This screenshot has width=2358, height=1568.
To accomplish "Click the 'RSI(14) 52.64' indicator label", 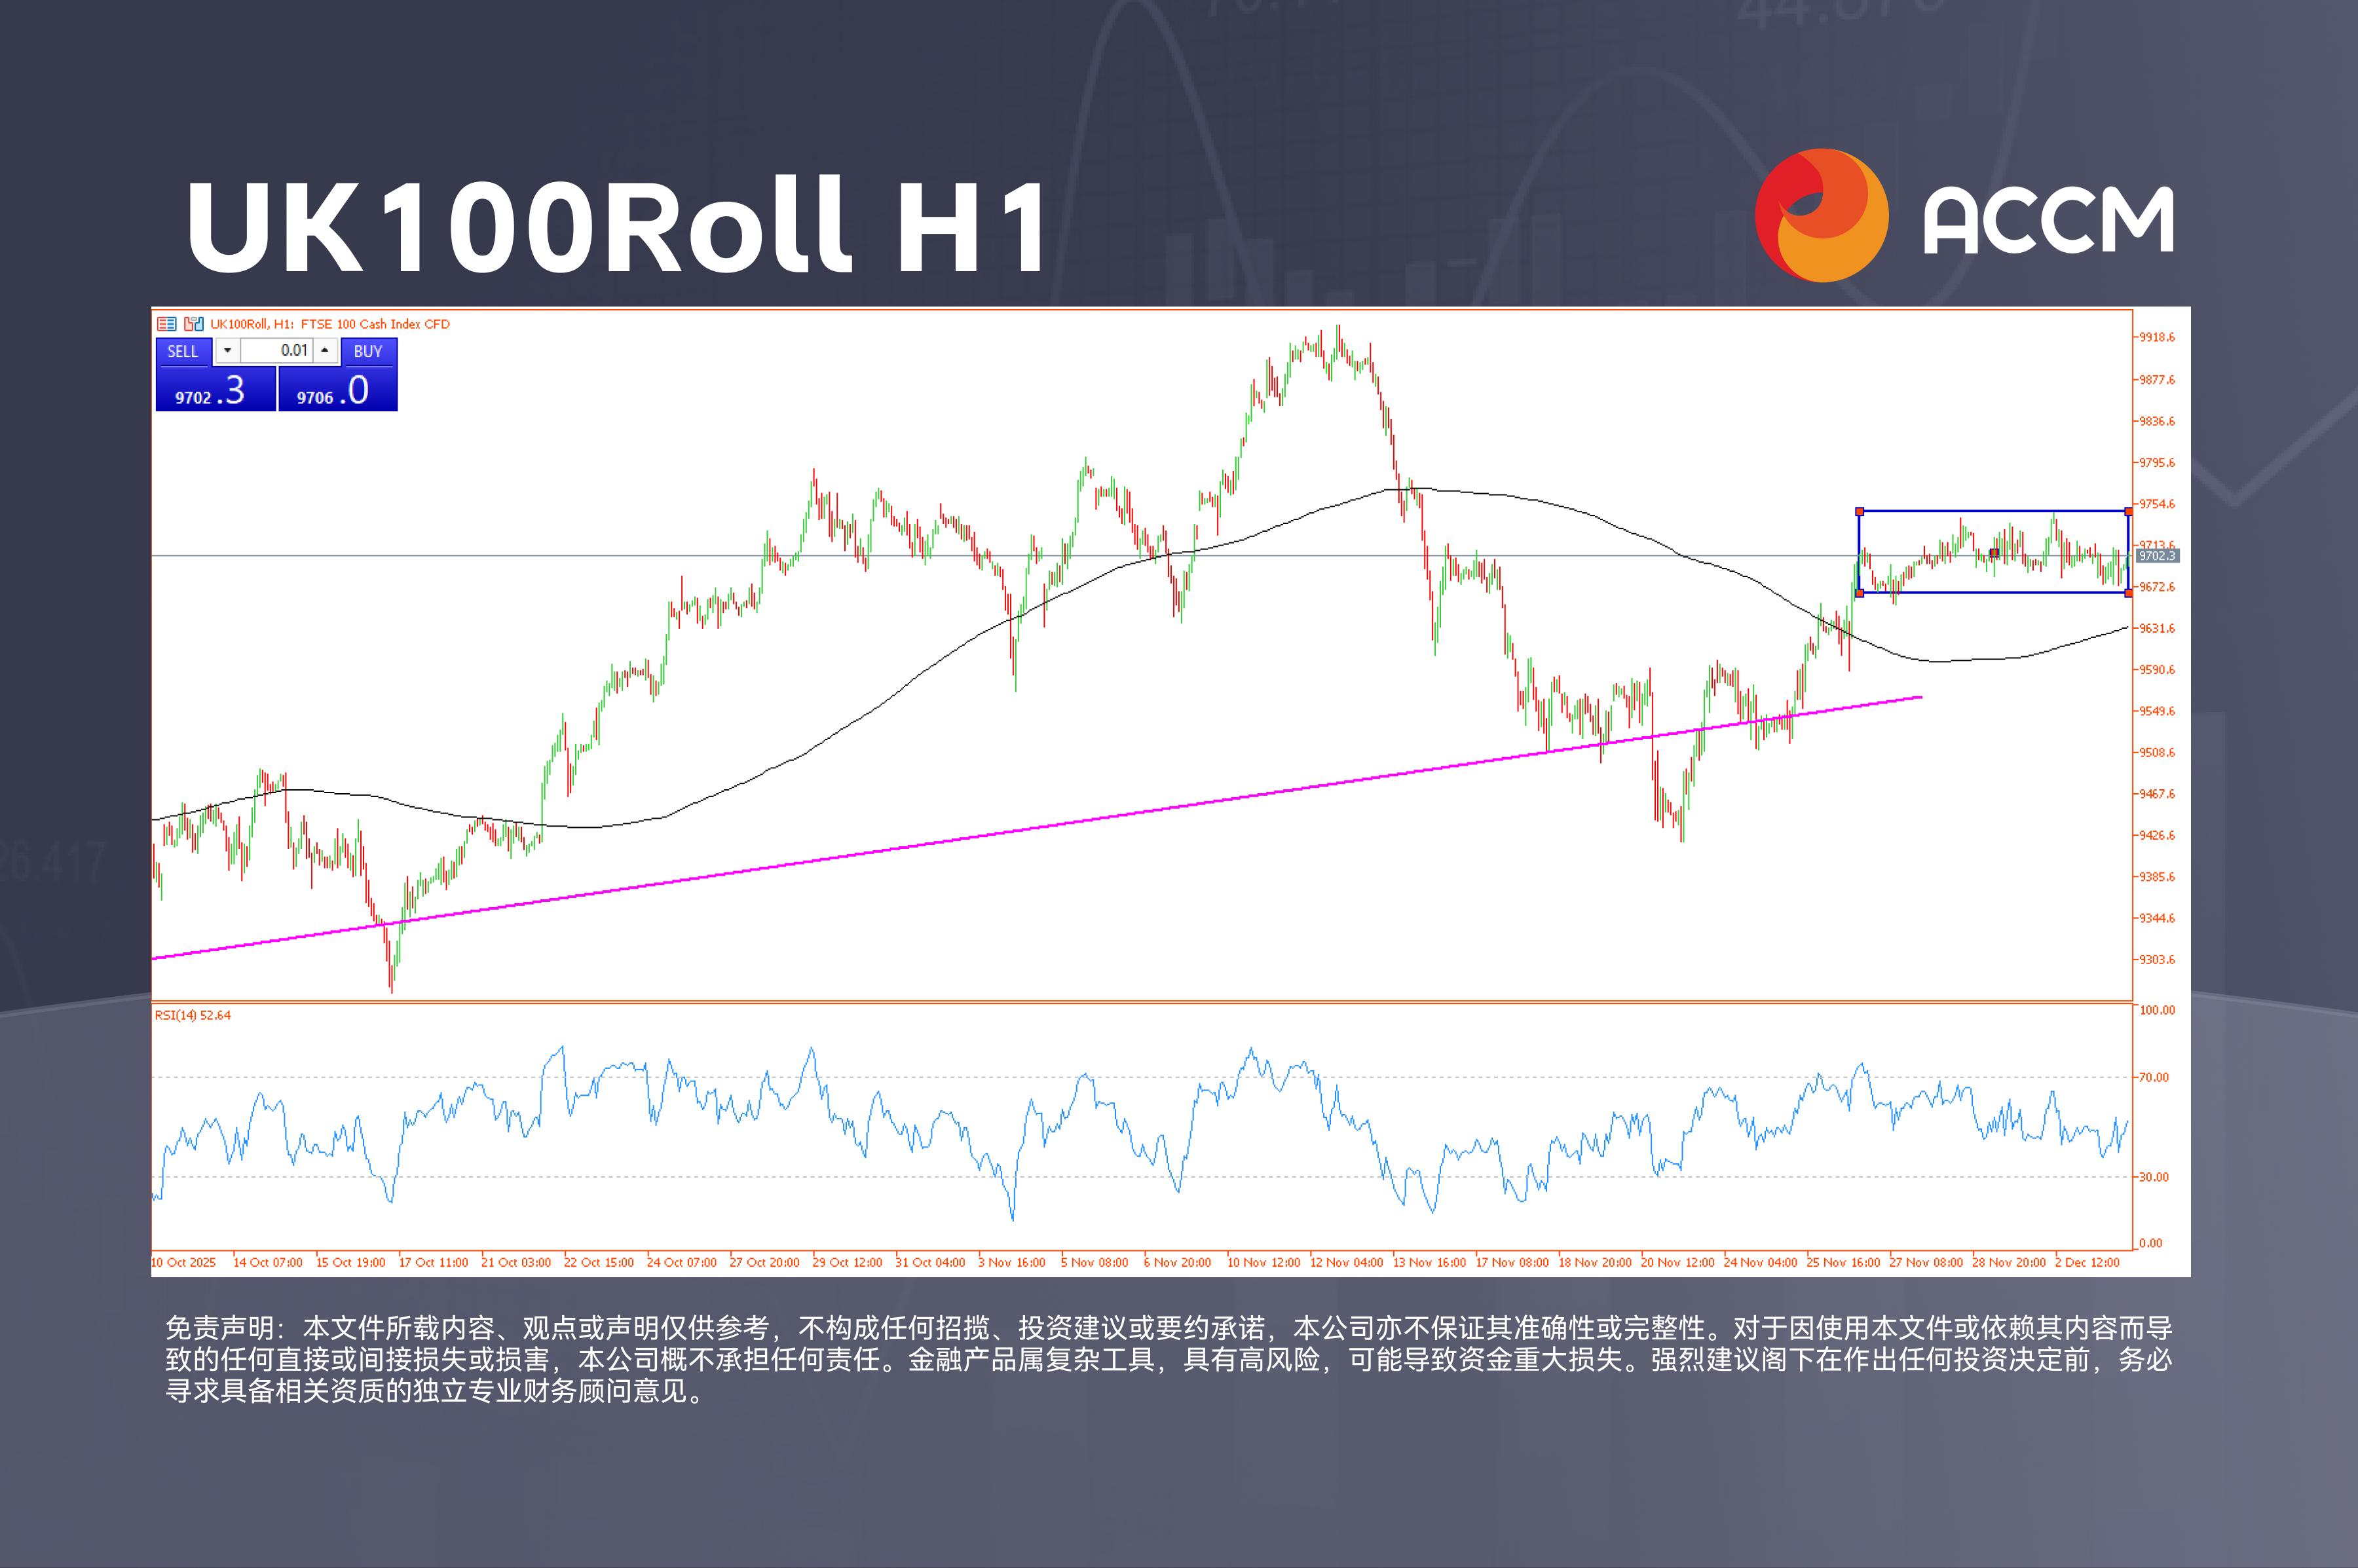I will click(193, 1015).
